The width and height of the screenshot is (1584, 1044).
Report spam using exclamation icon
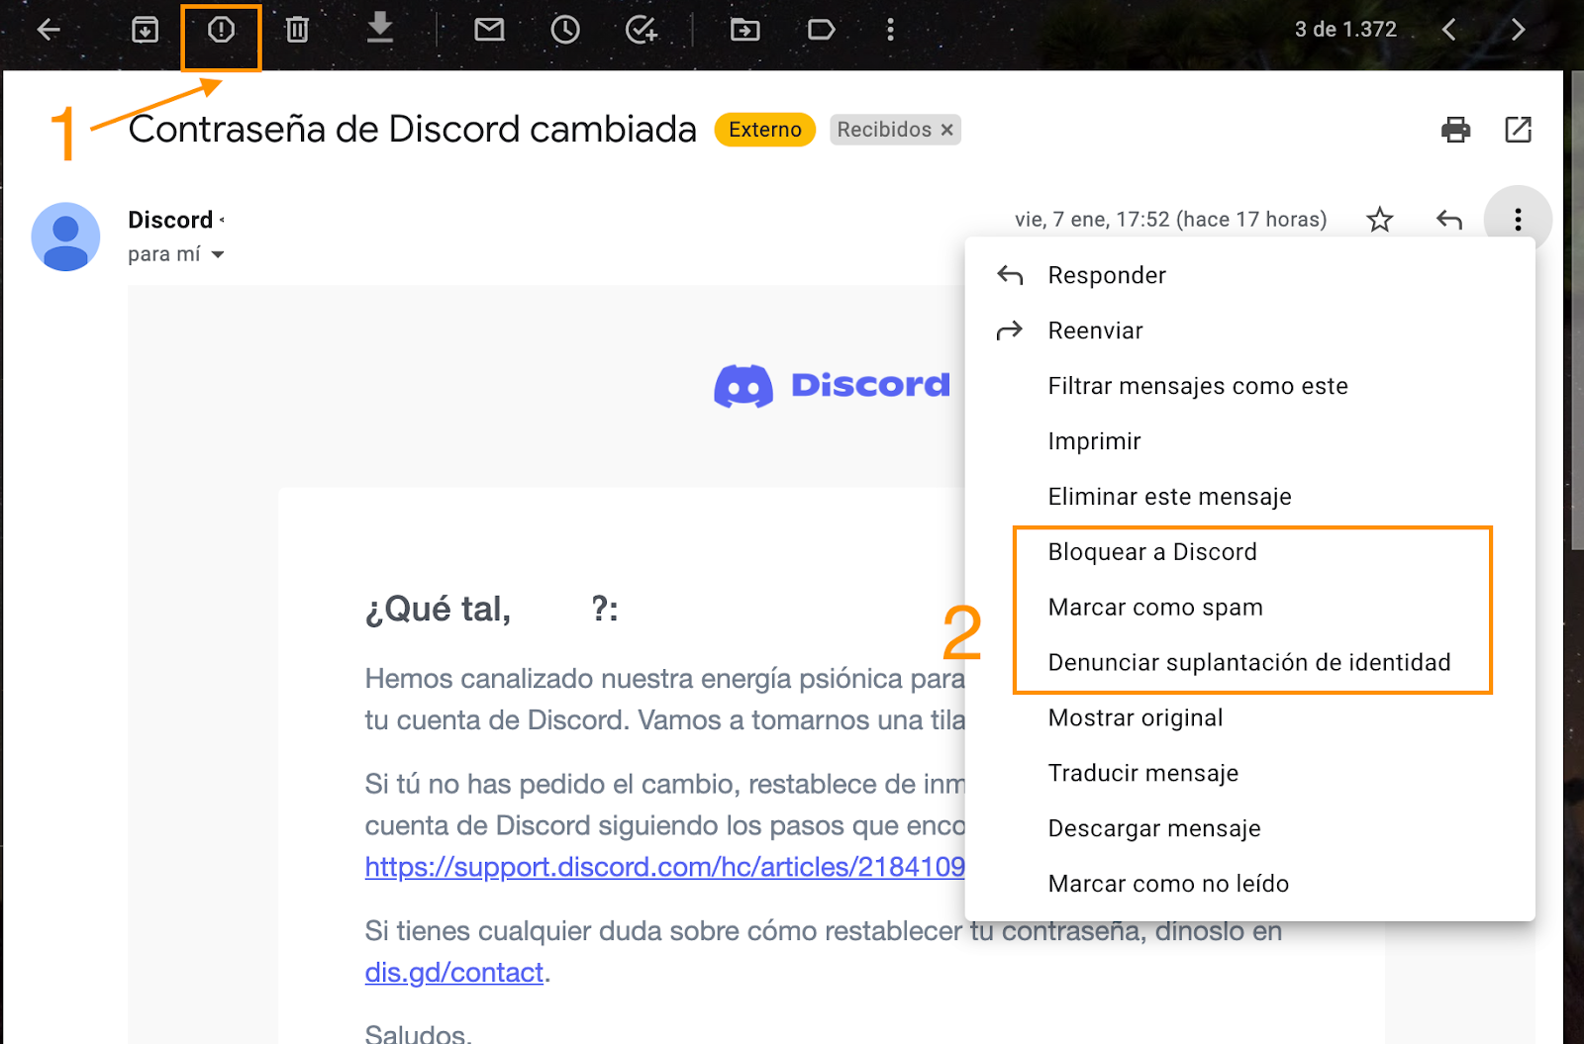coord(221,30)
